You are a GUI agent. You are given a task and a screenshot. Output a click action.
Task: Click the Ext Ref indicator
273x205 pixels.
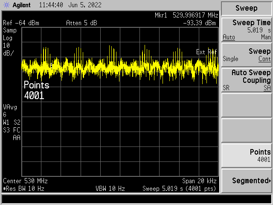(206, 52)
